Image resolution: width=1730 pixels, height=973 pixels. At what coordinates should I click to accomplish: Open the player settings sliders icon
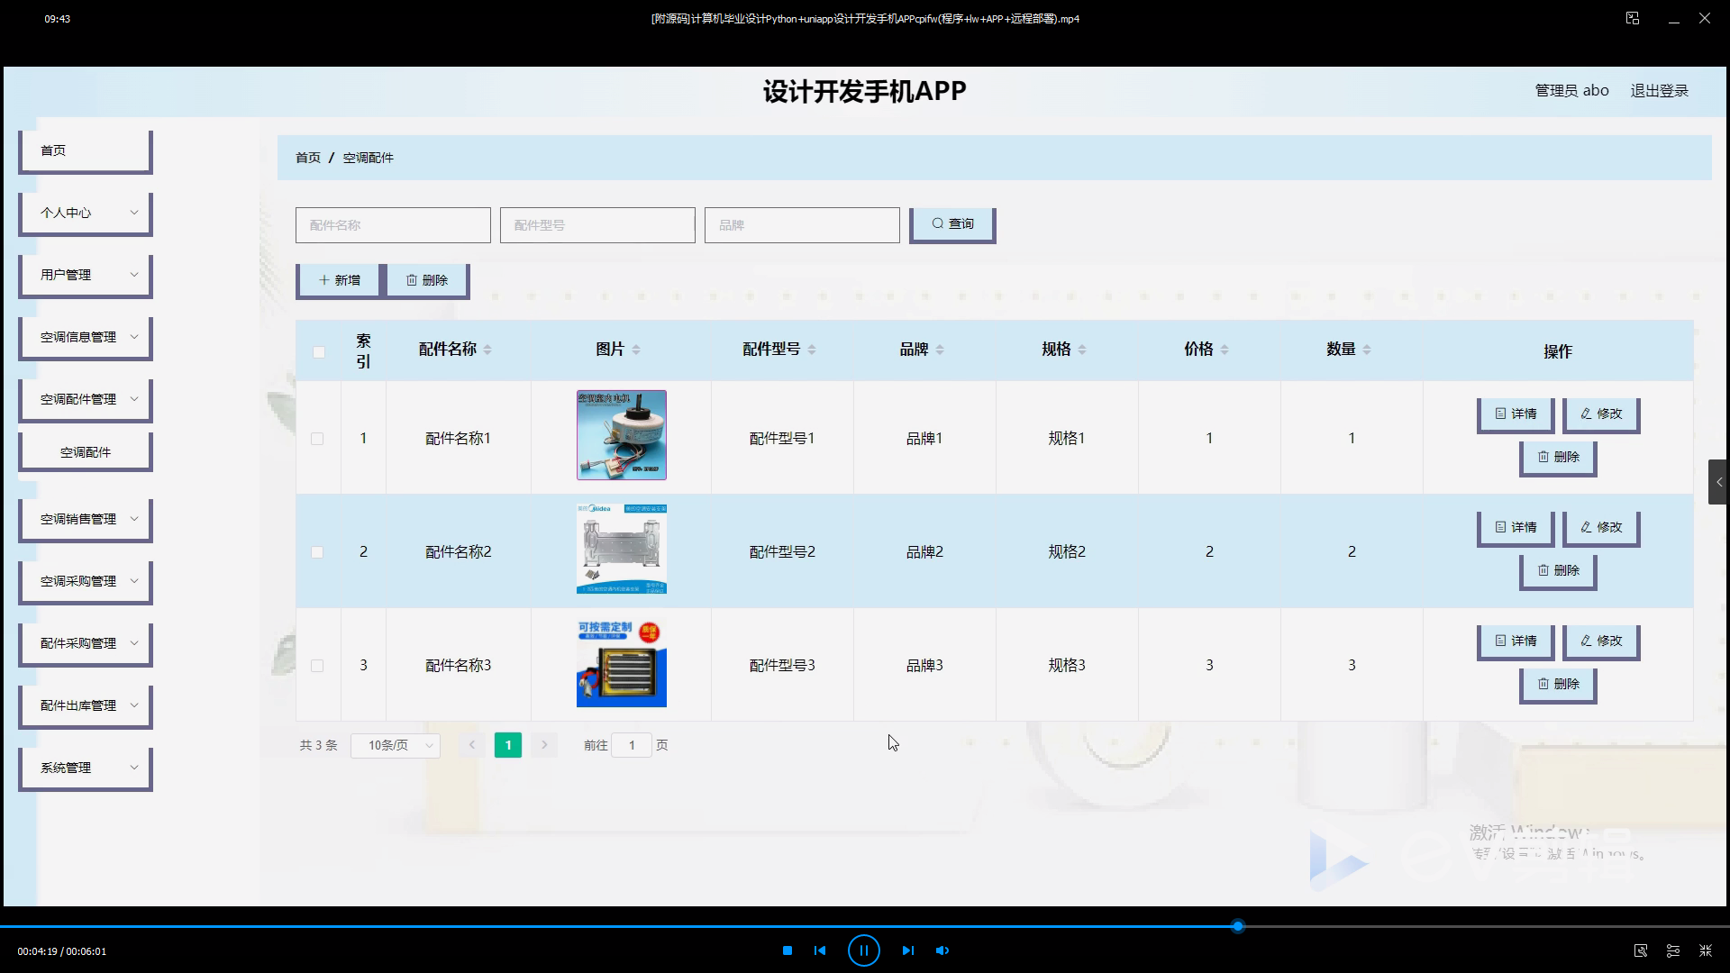point(1673,950)
